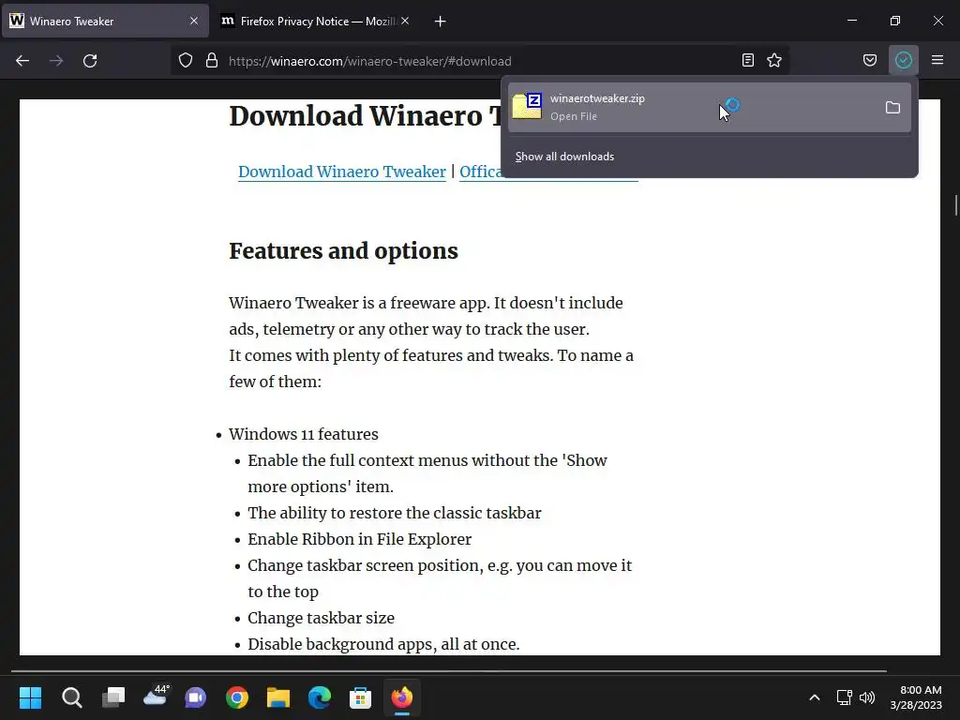Viewport: 960px width, 720px height.
Task: Click Show all downloads
Action: pyautogui.click(x=564, y=157)
